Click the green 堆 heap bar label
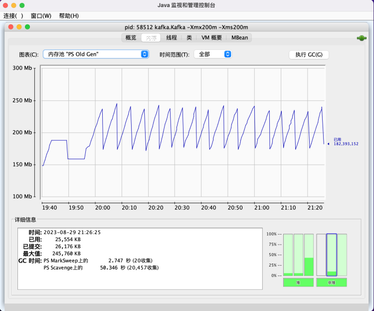This screenshot has height=311, width=374. click(298, 283)
